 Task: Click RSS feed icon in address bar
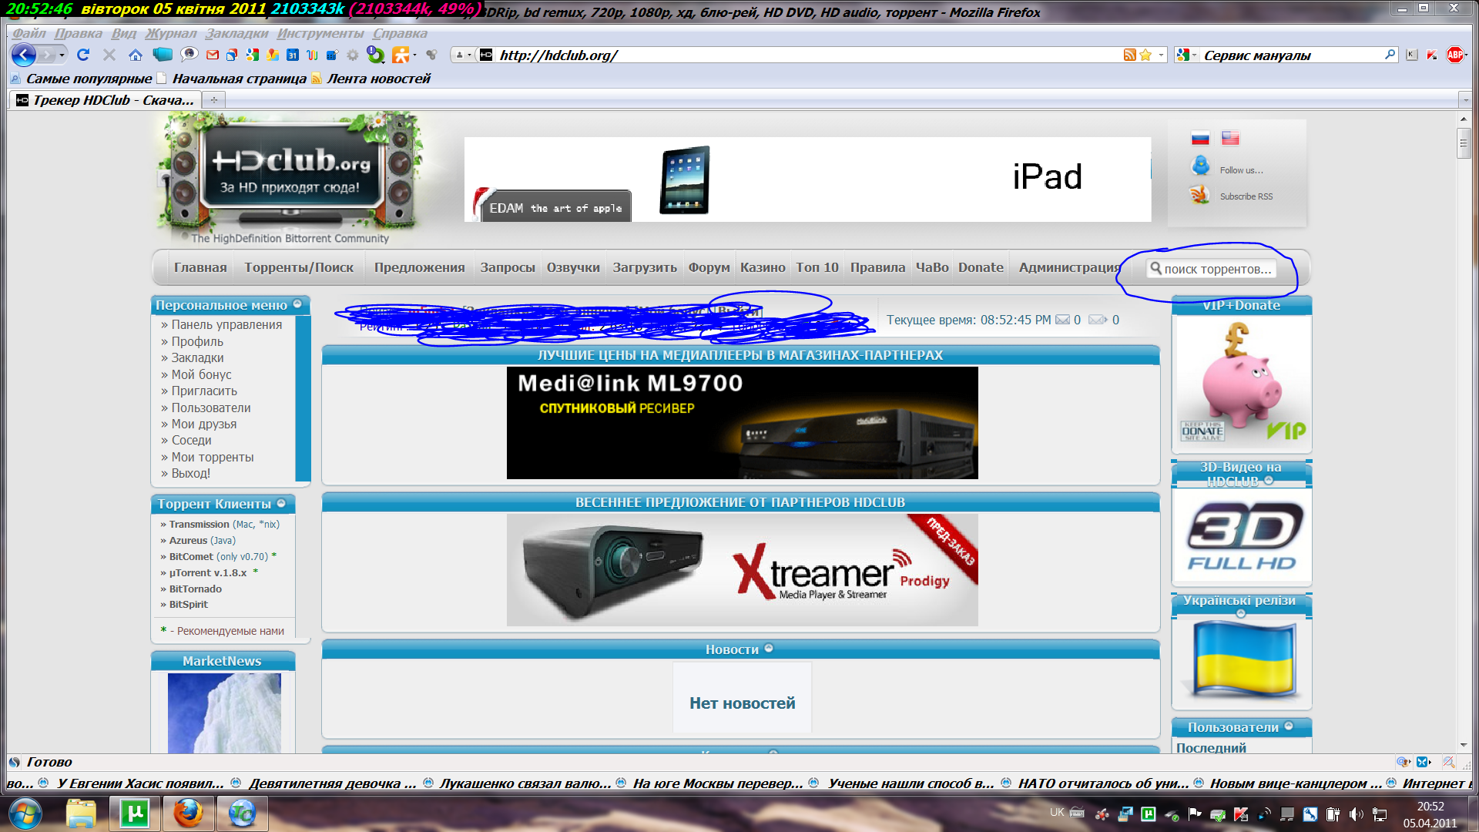1129,55
